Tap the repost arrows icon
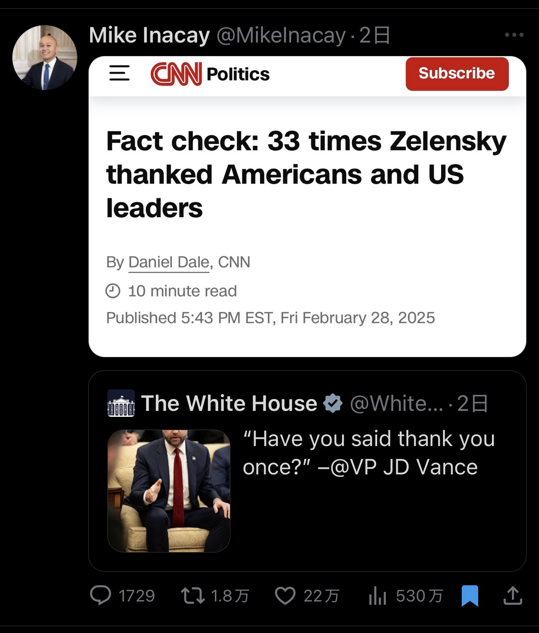The width and height of the screenshot is (539, 633). 192,596
